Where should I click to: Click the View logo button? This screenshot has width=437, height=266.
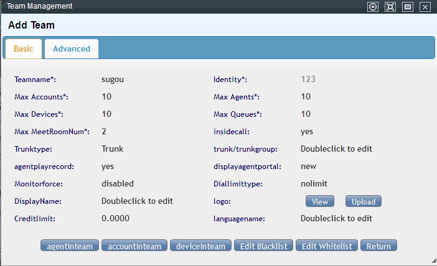click(320, 201)
